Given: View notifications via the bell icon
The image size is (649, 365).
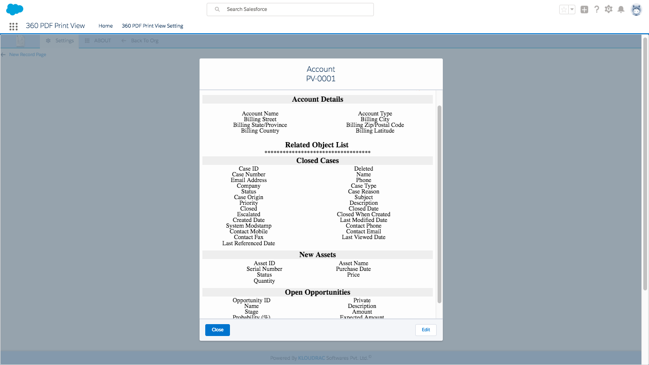Looking at the screenshot, I should (621, 10).
